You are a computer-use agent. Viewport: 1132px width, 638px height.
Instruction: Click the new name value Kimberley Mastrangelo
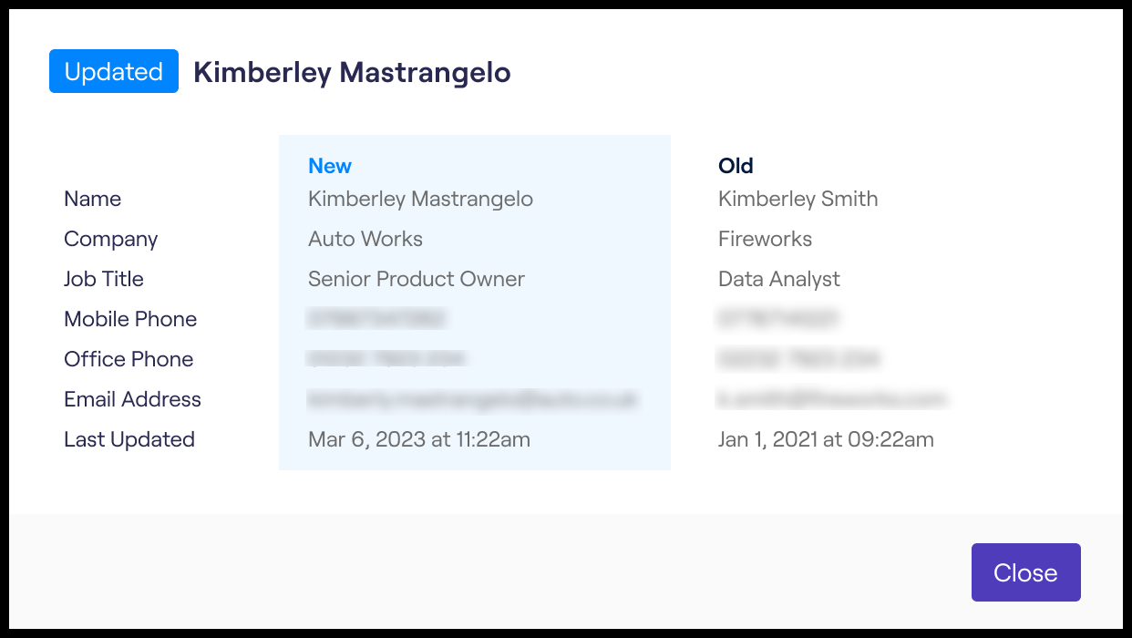420,199
